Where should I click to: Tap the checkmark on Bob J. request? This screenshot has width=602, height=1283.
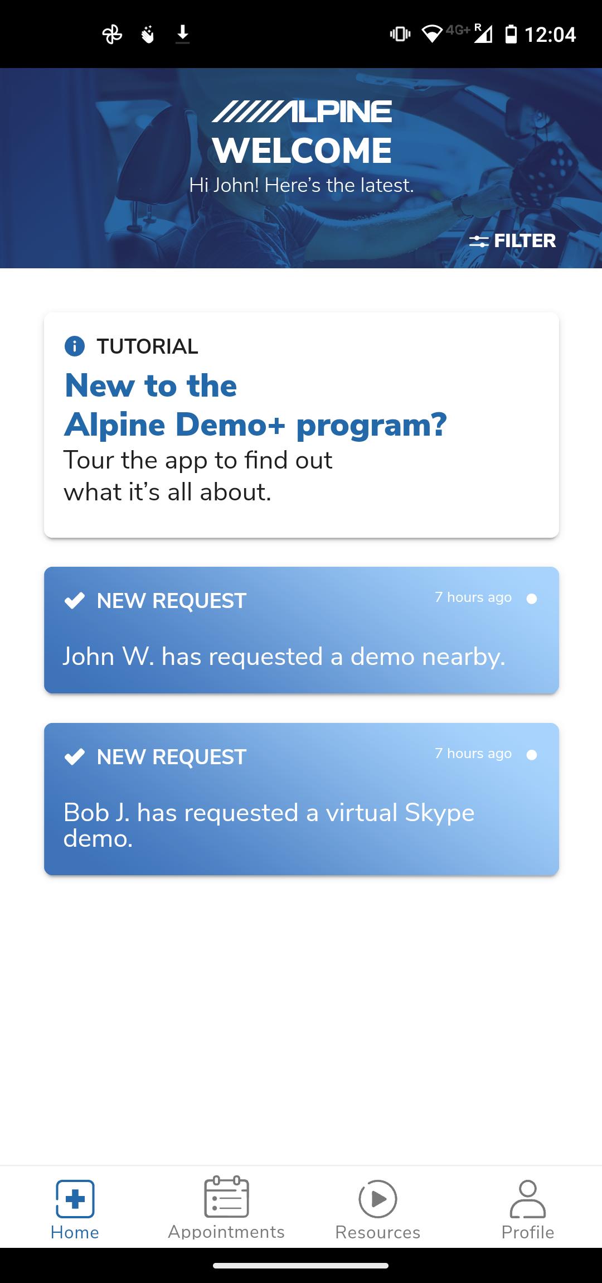click(x=75, y=757)
